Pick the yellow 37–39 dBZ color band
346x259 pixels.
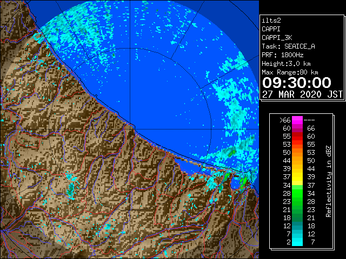coord(297,177)
